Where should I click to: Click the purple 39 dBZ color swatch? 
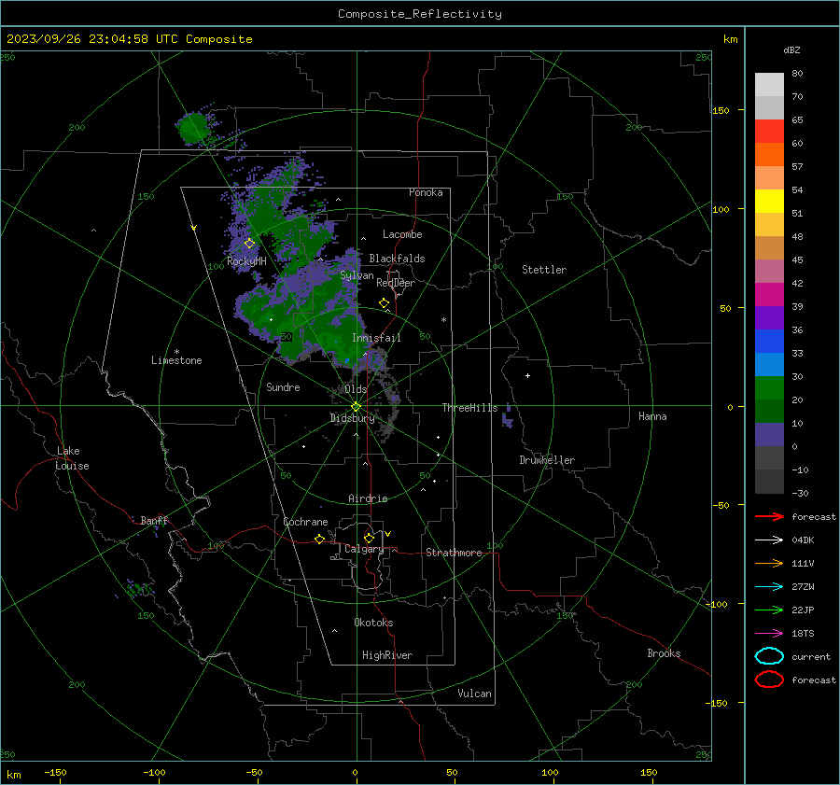pyautogui.click(x=769, y=317)
